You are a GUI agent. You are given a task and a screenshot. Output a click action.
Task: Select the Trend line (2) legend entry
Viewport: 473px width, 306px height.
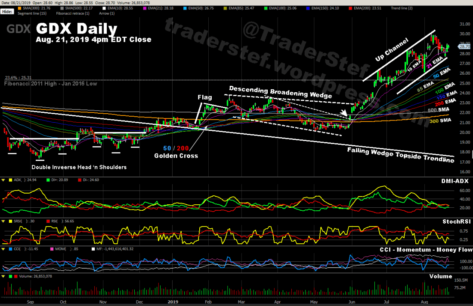401,9
